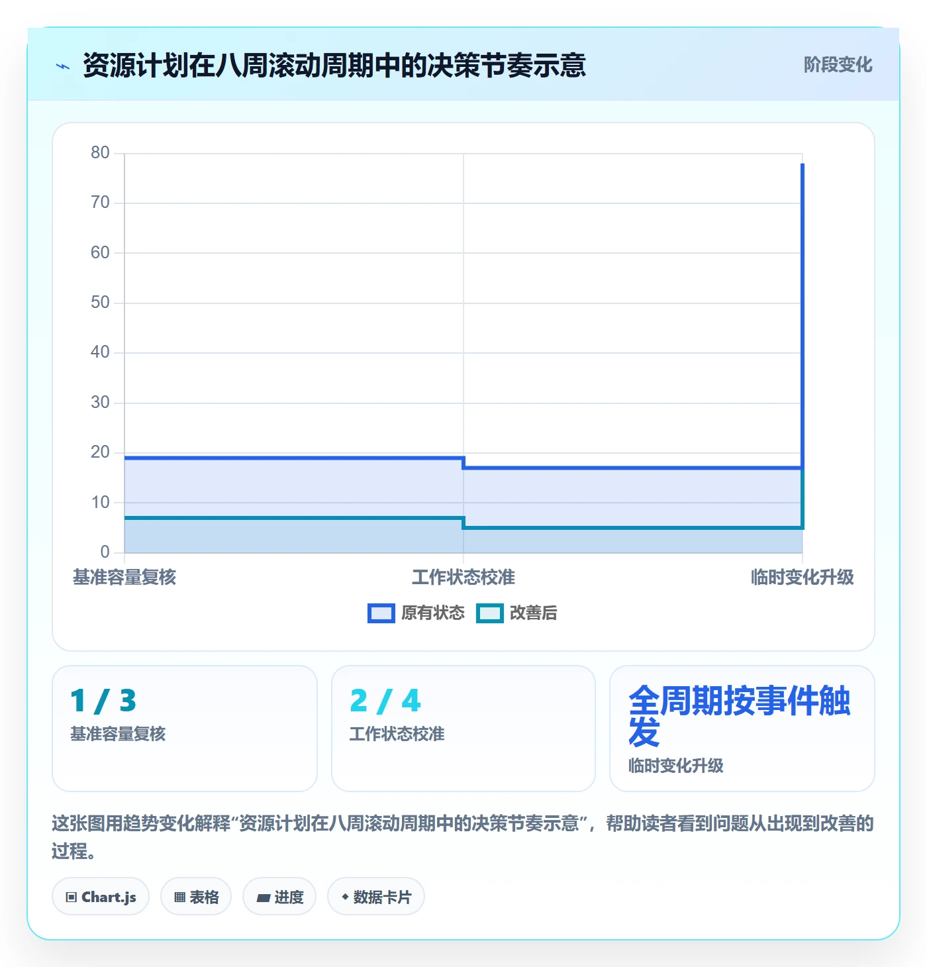
Task: Select the Chart.js tag chip
Action: 101,897
